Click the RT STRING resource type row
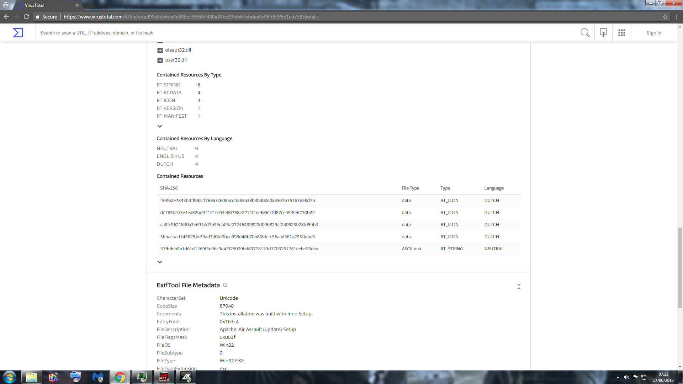 [x=179, y=85]
